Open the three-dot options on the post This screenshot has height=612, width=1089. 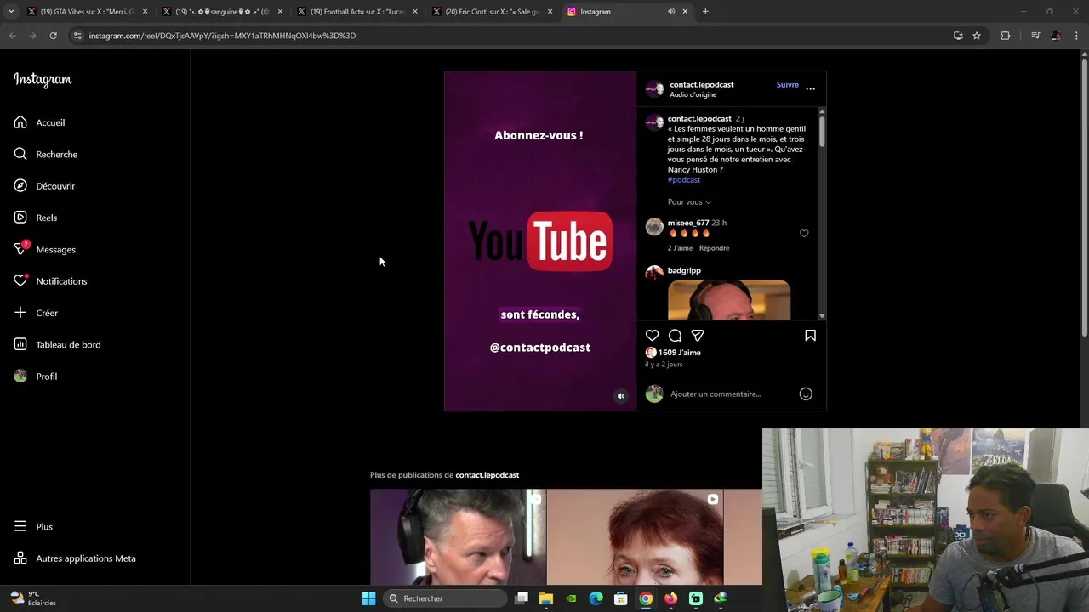(x=810, y=88)
